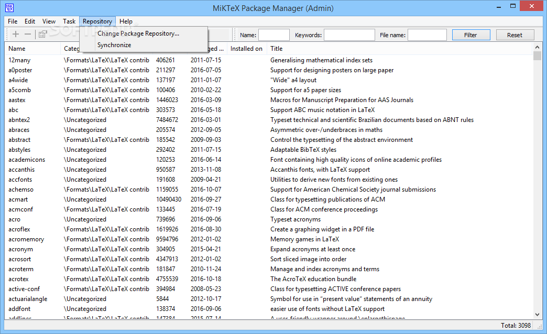Select the a4wide package row

point(269,80)
